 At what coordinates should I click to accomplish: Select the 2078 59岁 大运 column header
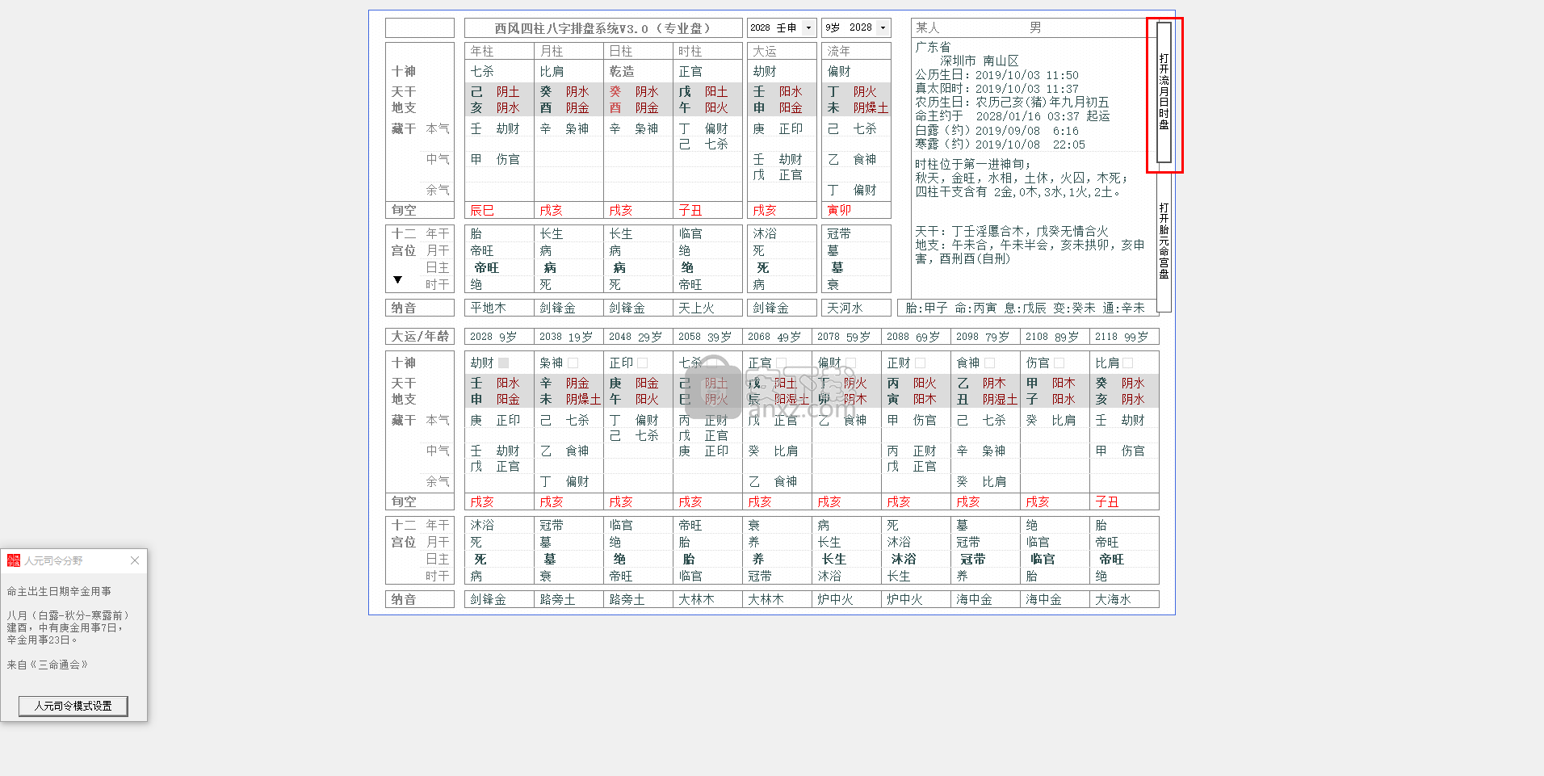(846, 337)
